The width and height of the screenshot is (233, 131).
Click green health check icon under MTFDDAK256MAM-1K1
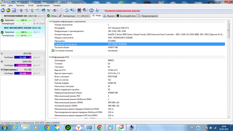click(2, 20)
